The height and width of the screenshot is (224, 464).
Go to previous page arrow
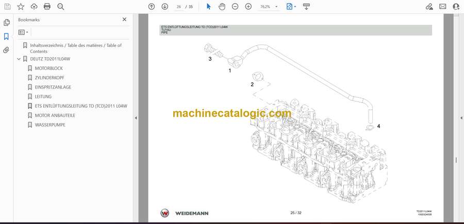pos(151,7)
